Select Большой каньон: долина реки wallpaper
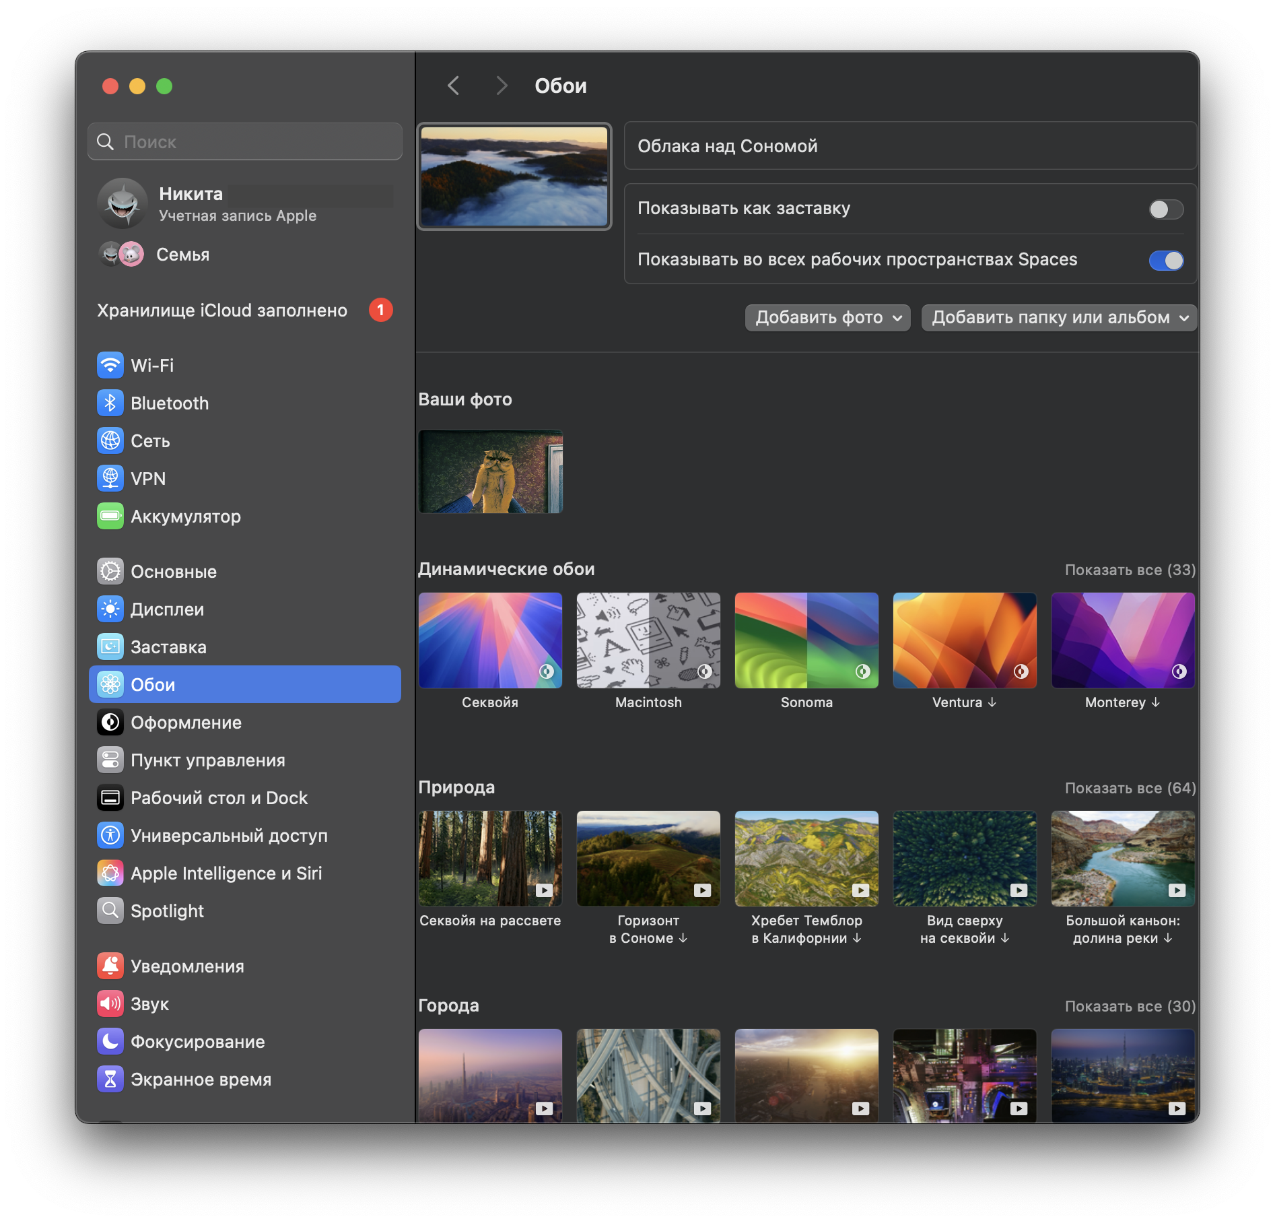 pos(1124,859)
